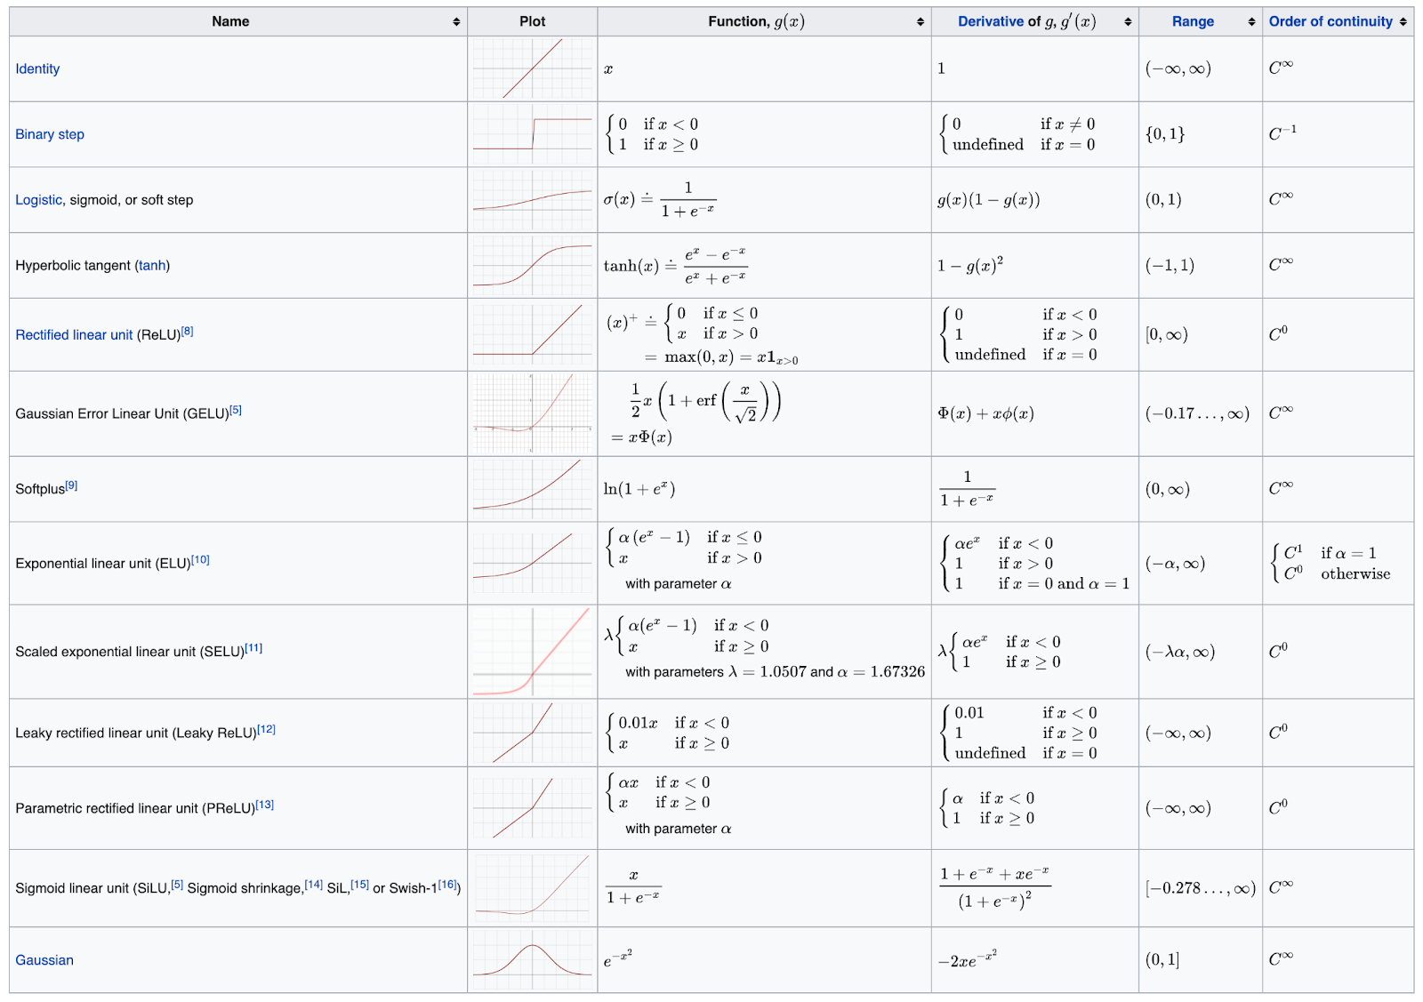The width and height of the screenshot is (1423, 1002).
Task: Open Order of continuity header link
Action: coord(1331,22)
